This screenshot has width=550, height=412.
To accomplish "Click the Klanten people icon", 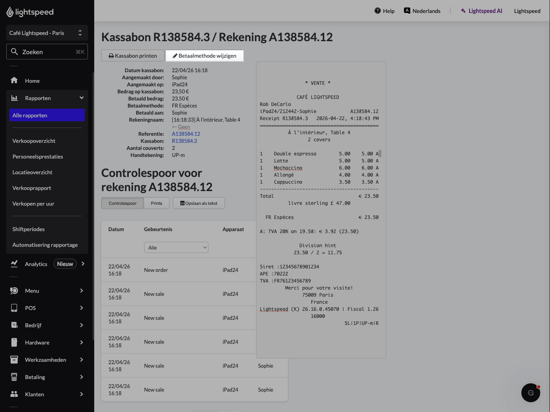I will coord(14,394).
